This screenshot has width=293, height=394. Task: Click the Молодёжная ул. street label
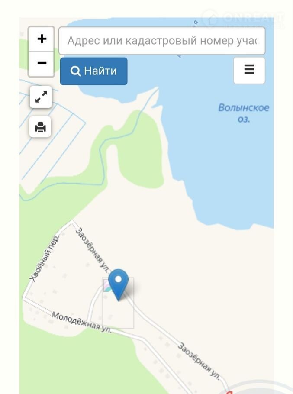click(x=82, y=322)
